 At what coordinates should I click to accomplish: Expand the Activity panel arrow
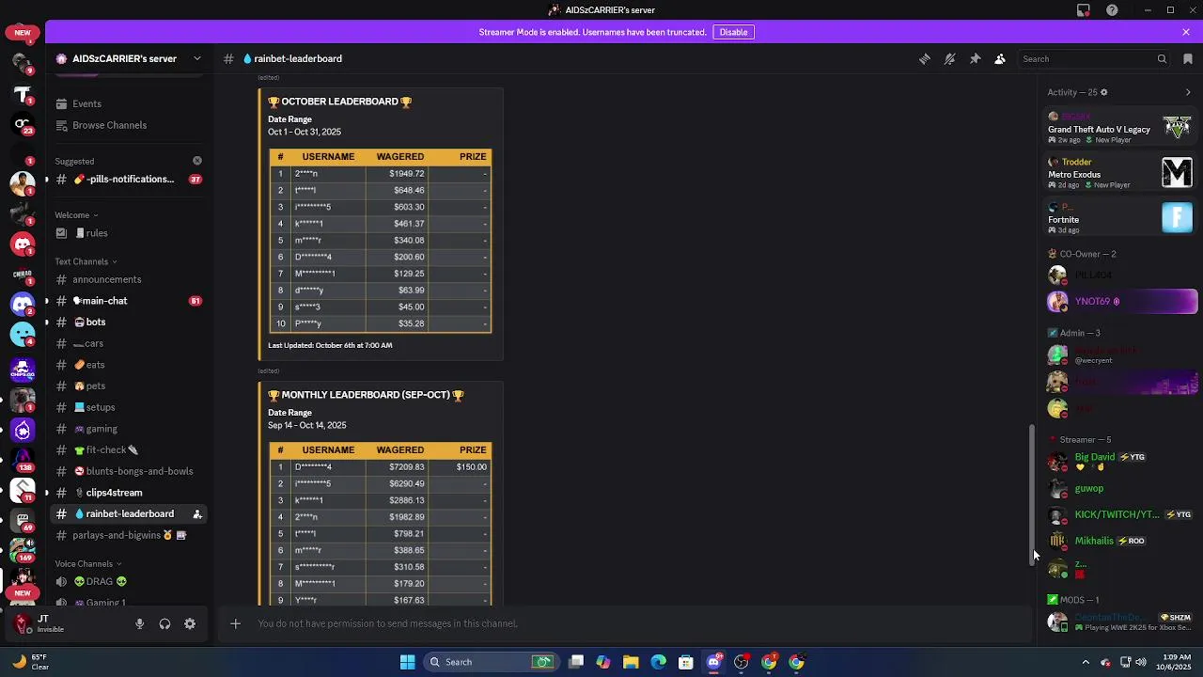(1188, 92)
